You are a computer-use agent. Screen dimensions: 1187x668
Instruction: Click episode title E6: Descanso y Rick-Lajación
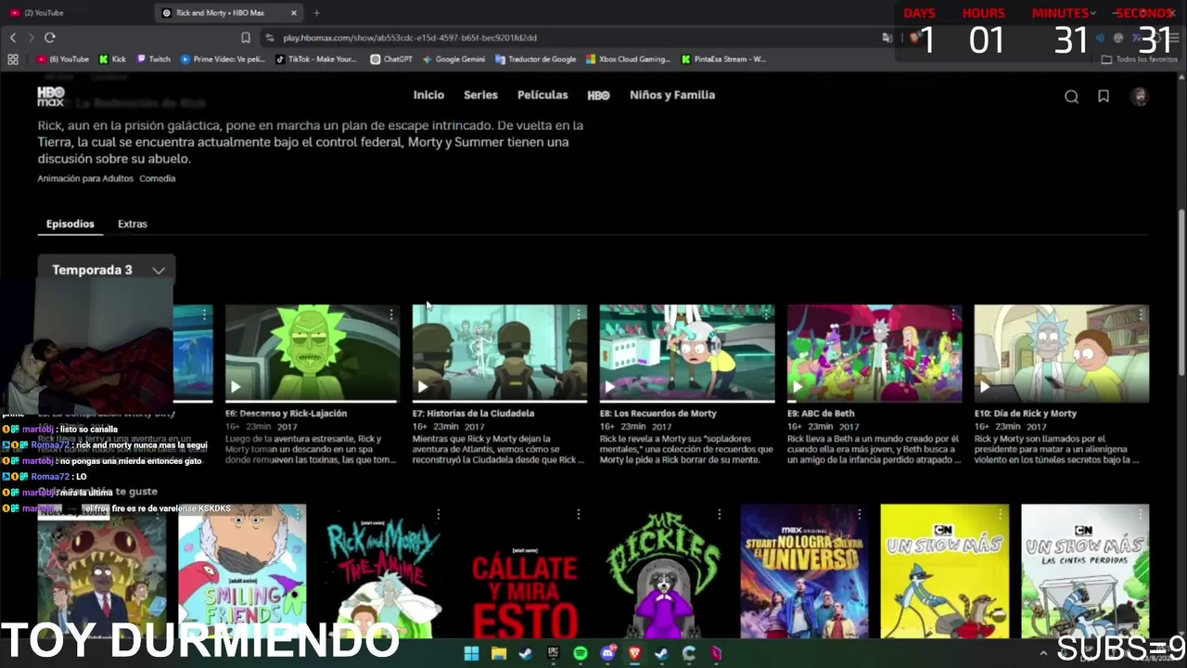287,414
